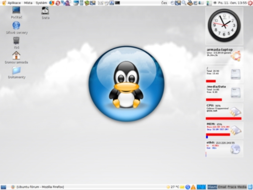This screenshot has height=190, width=253.
Task: Launch Firefox from the top panel
Action: 51,3
